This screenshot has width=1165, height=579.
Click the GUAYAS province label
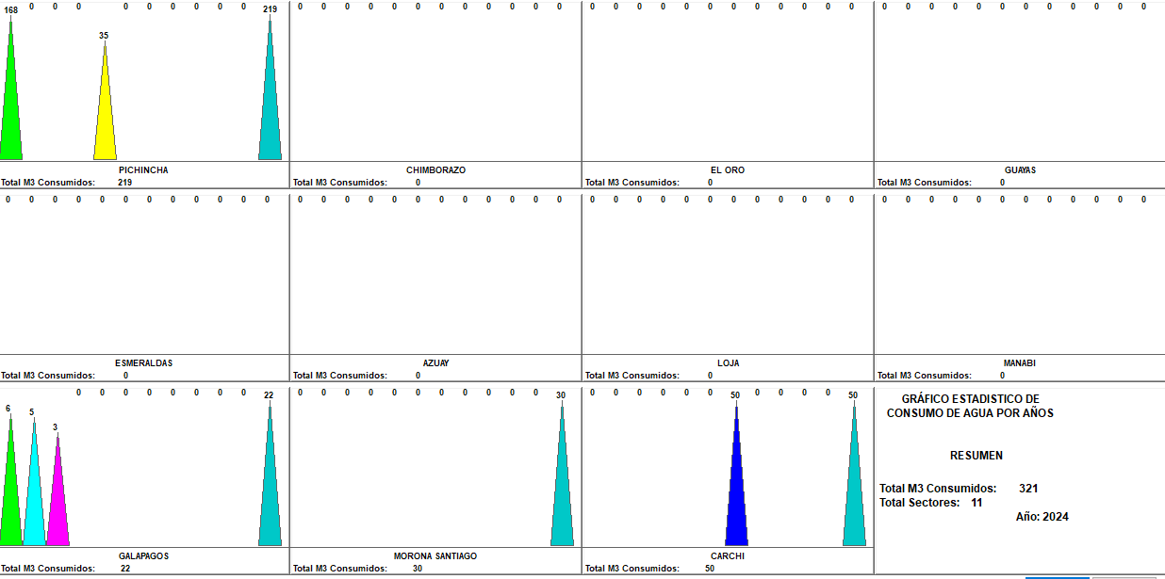(1020, 170)
